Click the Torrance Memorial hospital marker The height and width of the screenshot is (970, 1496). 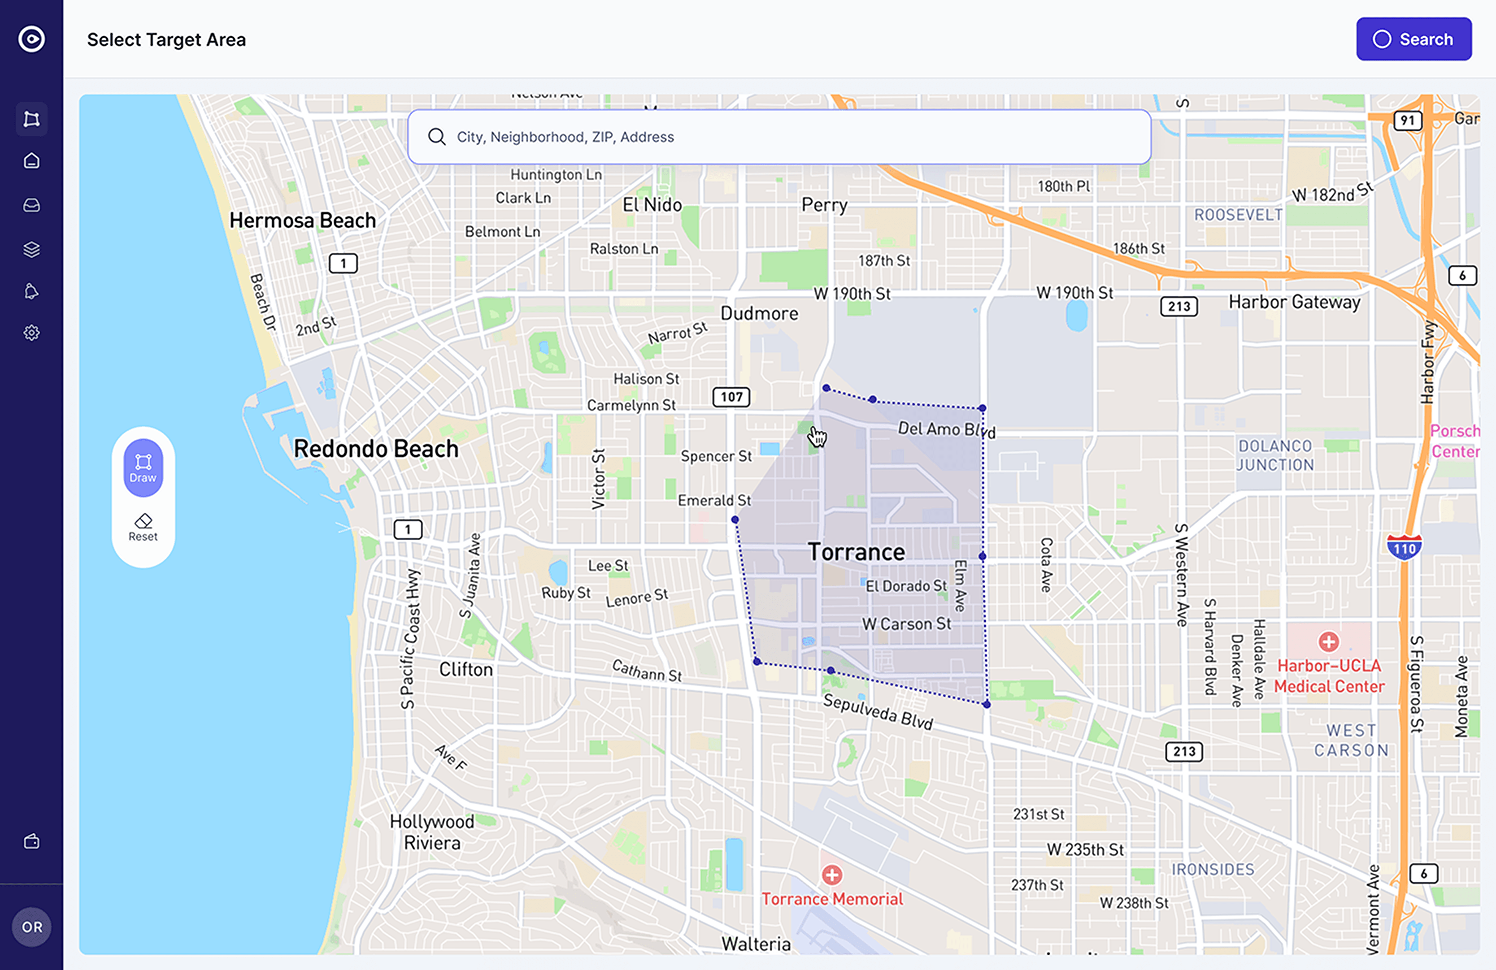[x=831, y=875]
